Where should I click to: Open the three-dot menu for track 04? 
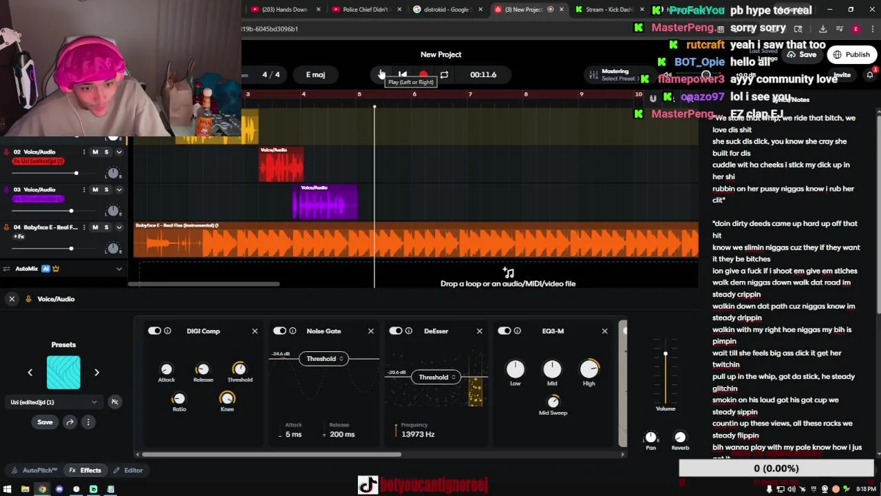click(84, 227)
